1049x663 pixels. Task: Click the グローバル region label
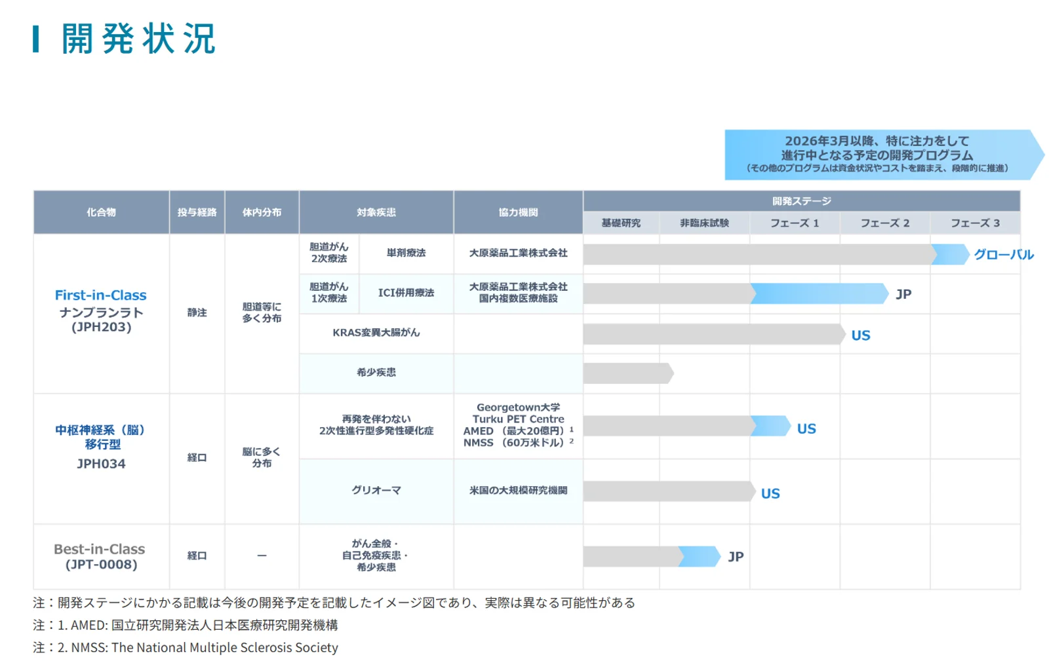click(1003, 255)
